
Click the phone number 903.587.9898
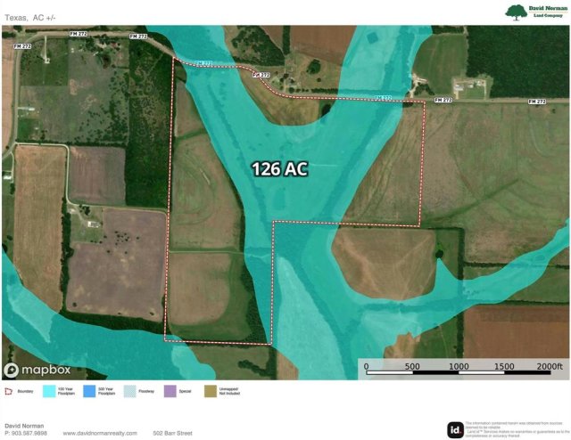coord(29,433)
